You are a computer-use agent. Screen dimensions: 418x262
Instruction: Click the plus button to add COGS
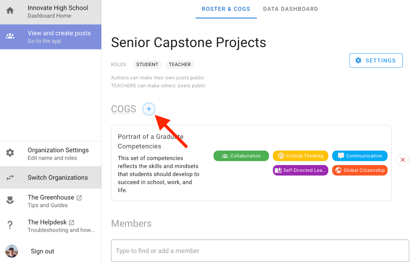click(x=149, y=109)
